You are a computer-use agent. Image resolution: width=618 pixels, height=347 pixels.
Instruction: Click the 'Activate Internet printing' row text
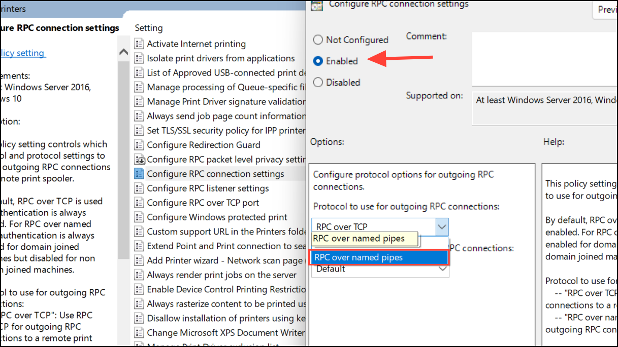point(197,44)
